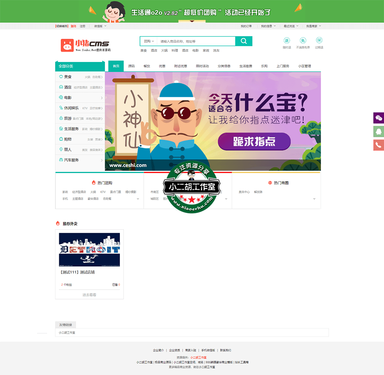Viewport: 384px width, 375px height.
Task: Expand more 热门团购 categories via chevron
Action: tap(138, 199)
